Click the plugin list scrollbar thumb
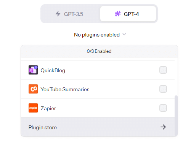191x149 pixels. (x=176, y=116)
